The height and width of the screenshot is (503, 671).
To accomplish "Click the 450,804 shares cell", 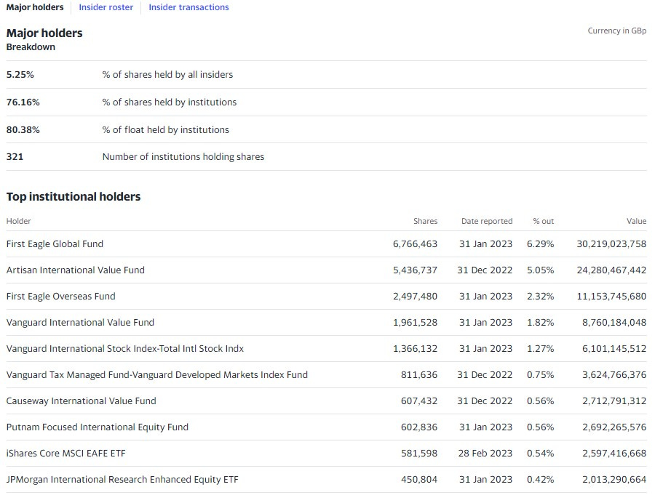I will (x=419, y=480).
